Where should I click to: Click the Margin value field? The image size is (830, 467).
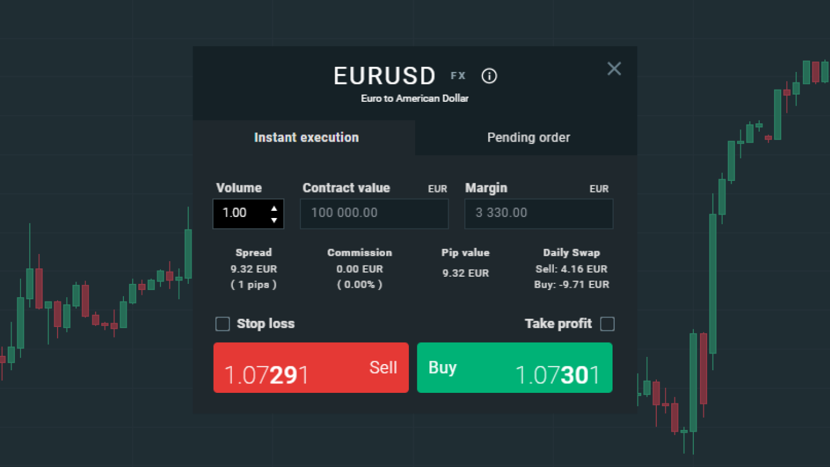click(538, 213)
